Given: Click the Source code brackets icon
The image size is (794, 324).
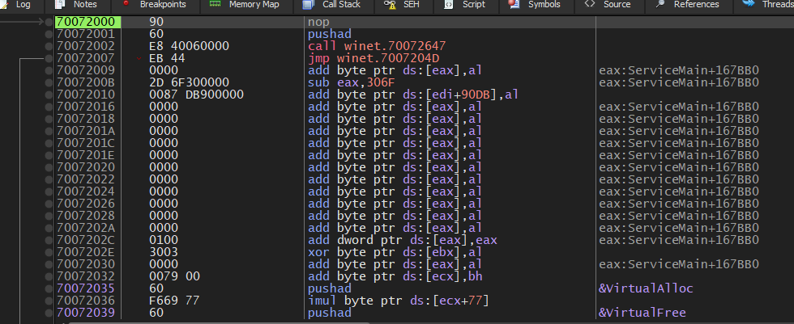Looking at the screenshot, I should click(590, 4).
